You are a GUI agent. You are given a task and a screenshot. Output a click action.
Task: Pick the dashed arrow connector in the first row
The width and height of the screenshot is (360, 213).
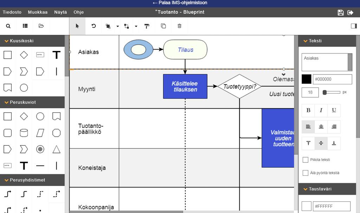57,194
